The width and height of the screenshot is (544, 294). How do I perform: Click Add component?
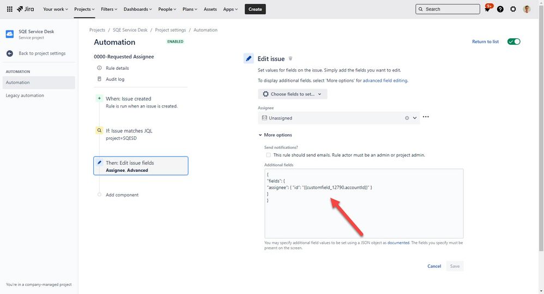122,195
